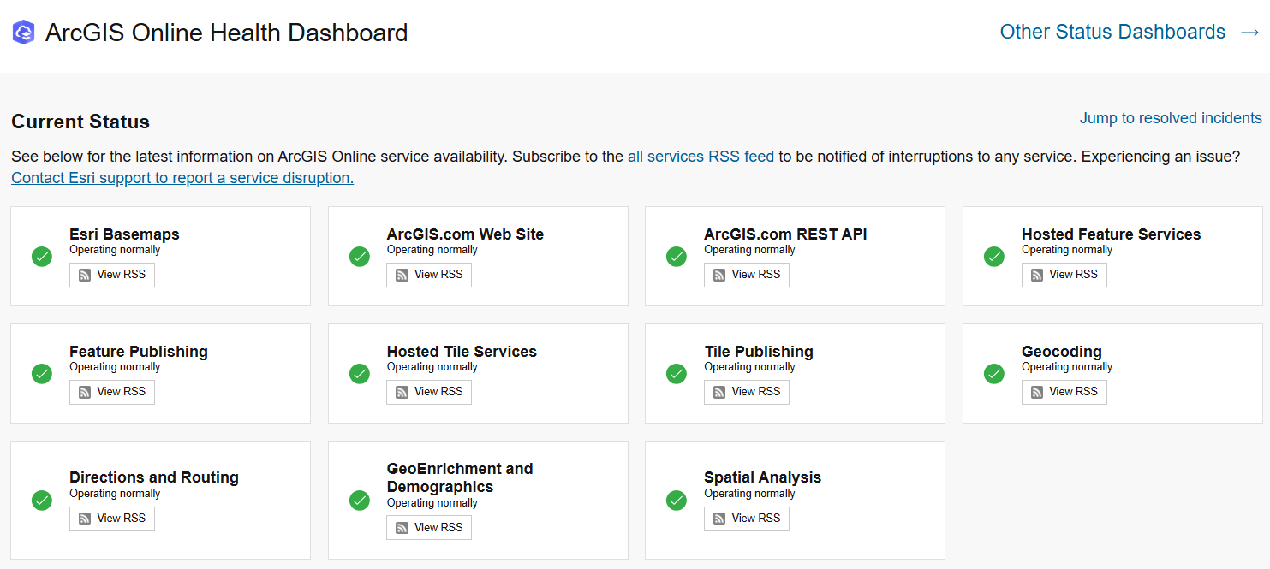Click the ArcGIS Online Health Dashboard title
This screenshot has width=1270, height=569.
[x=226, y=33]
